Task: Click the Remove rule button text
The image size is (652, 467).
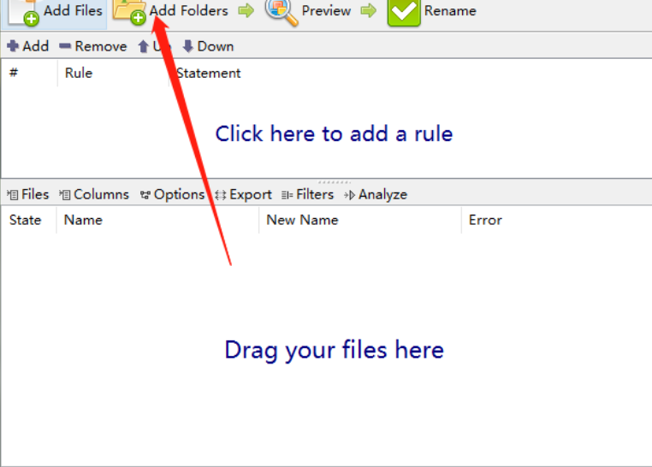Action: [101, 46]
